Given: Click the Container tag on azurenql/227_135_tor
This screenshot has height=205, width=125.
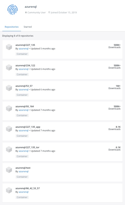Looking at the screenshot, I should pyautogui.click(x=22, y=156).
